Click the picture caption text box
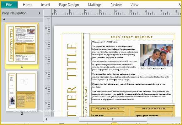The height and width of the screenshot is (125, 182). 156,70
